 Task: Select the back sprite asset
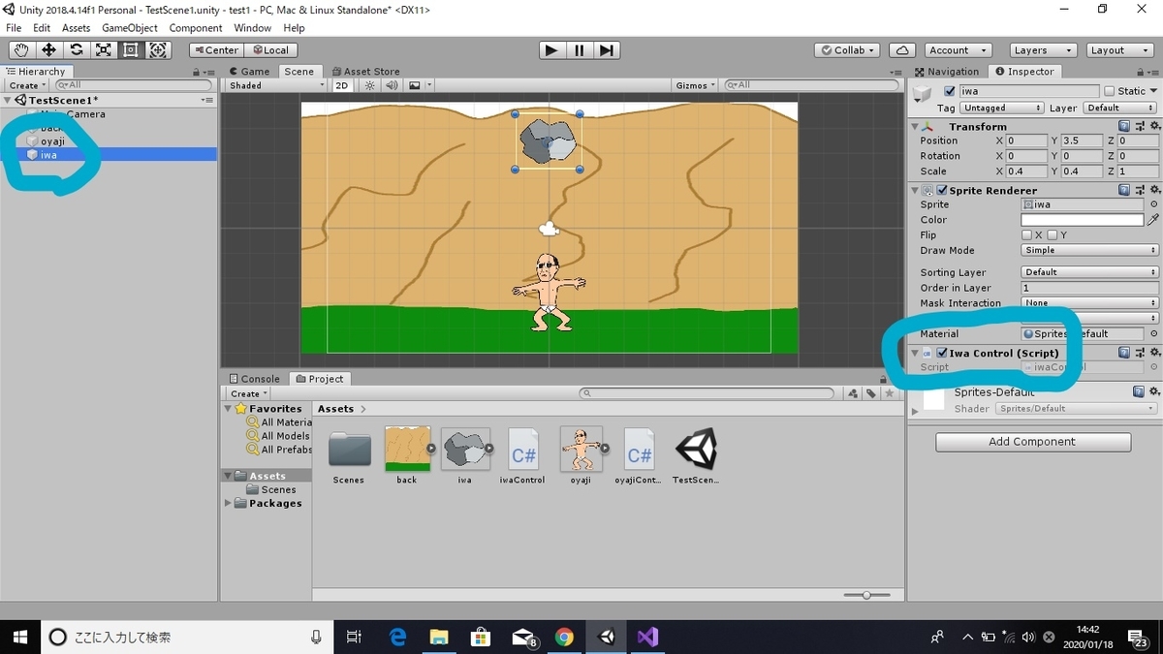(407, 456)
